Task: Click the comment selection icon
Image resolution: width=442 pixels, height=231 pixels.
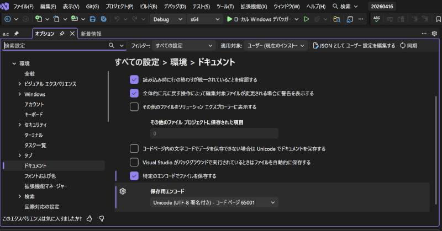Action: point(390,19)
